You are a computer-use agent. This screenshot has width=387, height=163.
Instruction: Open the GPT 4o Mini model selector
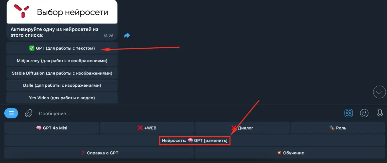click(52, 128)
